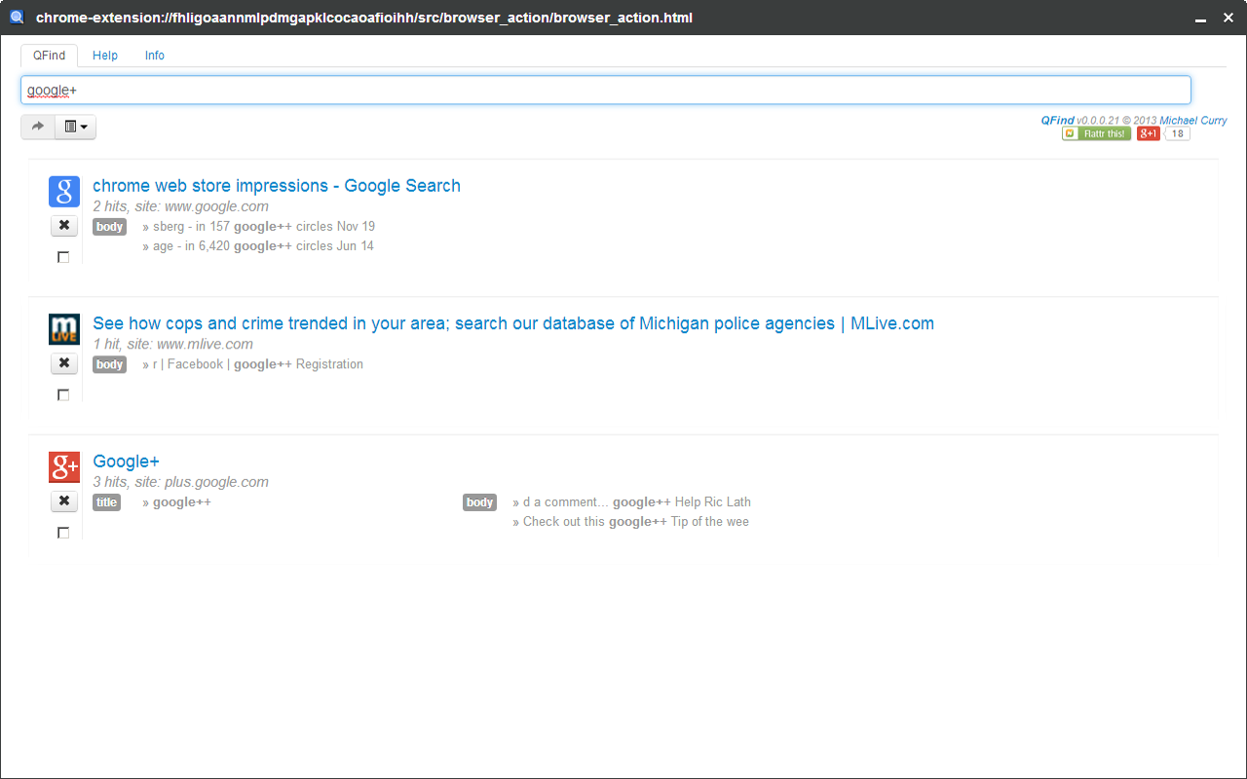Tick the checkbox for the MLive result
Image resolution: width=1247 pixels, height=779 pixels.
[x=63, y=394]
